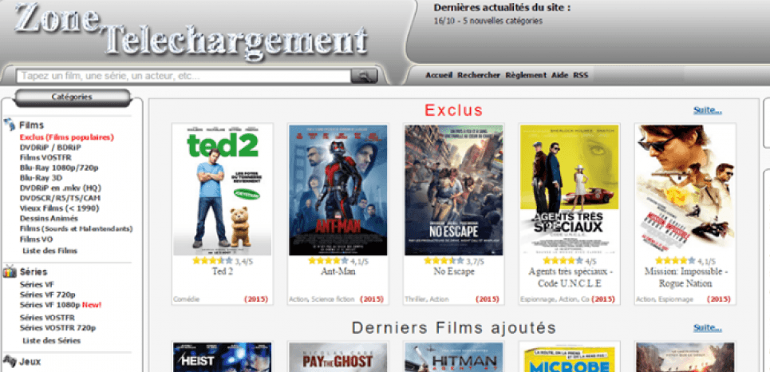Click the Derniers Films ajoutés heading
Viewport: 770px width, 372px height.
click(x=454, y=328)
